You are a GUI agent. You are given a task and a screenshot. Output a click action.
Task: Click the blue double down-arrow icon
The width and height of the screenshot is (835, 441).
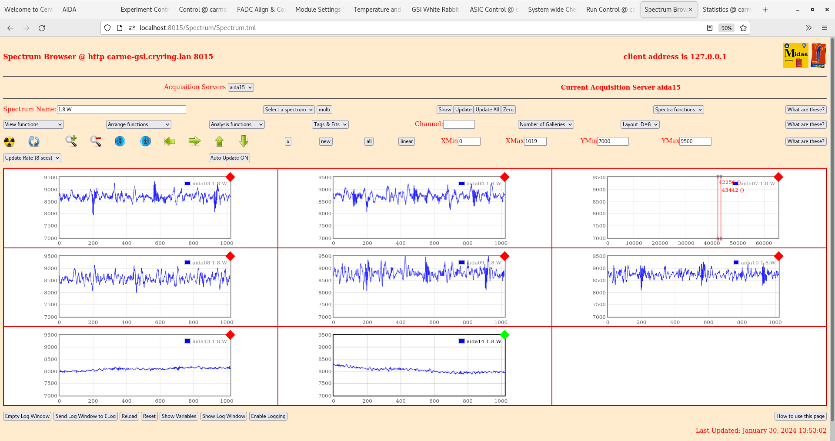pyautogui.click(x=120, y=141)
